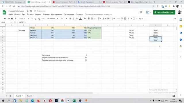Star the Новая таблица document

(28, 11)
